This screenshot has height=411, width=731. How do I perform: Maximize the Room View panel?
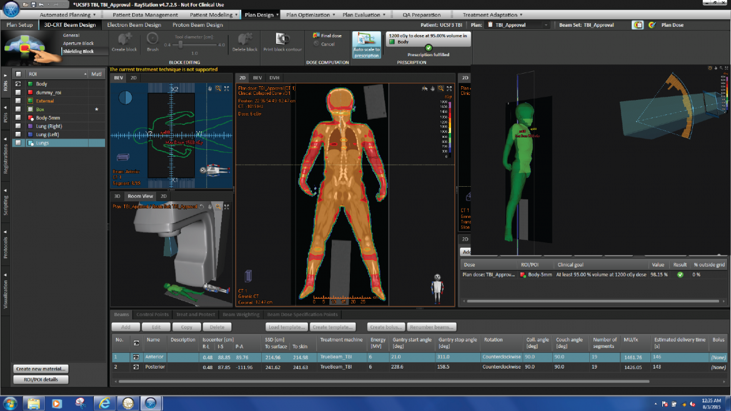[227, 206]
